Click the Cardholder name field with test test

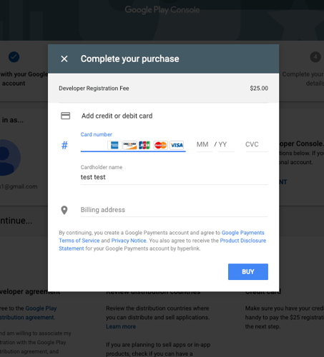coord(175,177)
